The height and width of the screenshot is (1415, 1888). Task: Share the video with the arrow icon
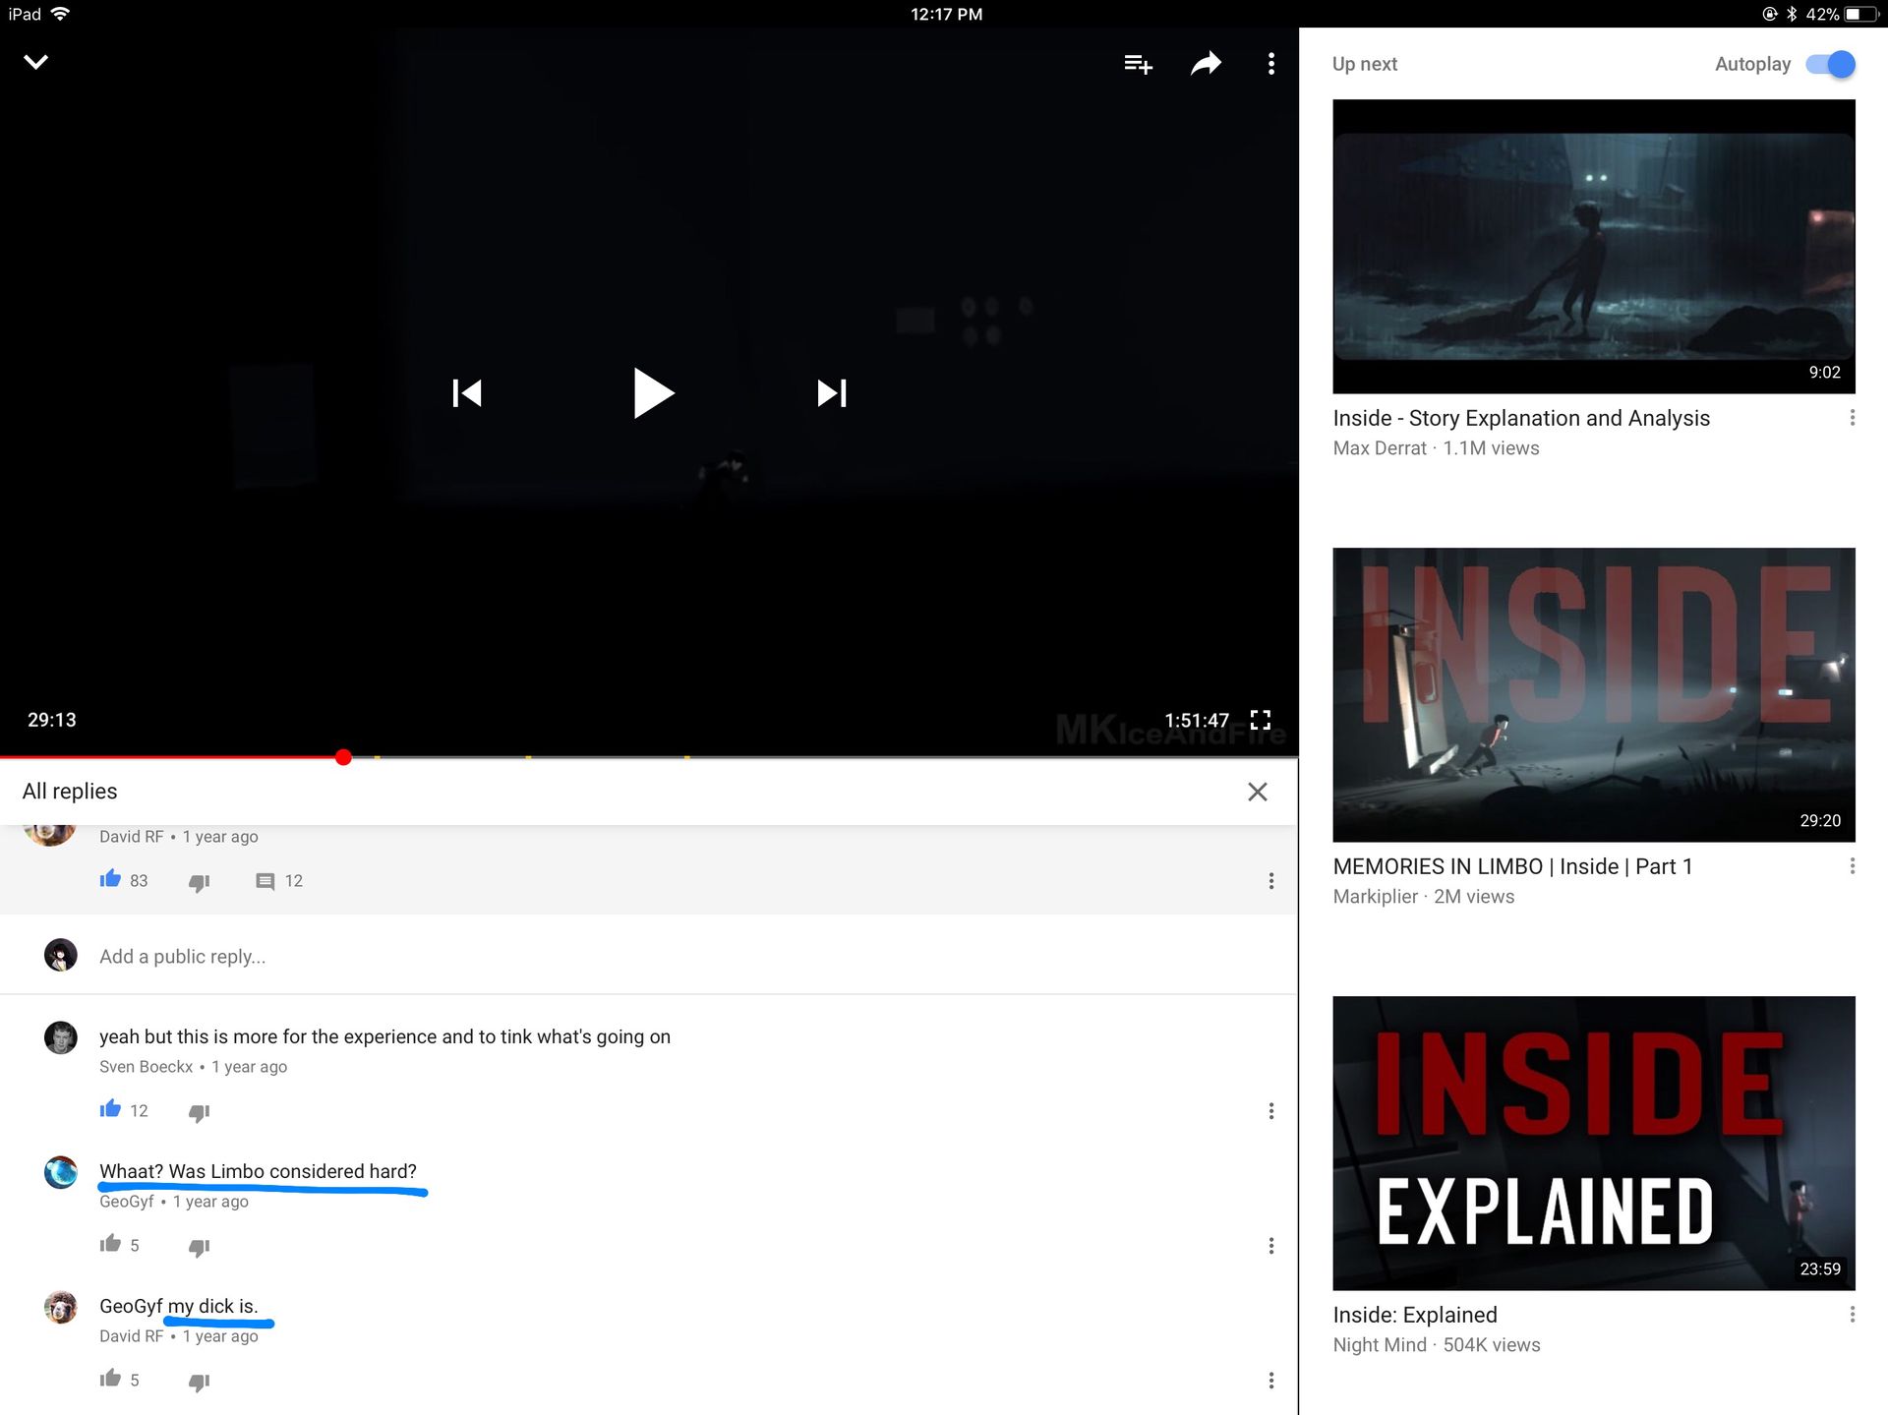1206,64
